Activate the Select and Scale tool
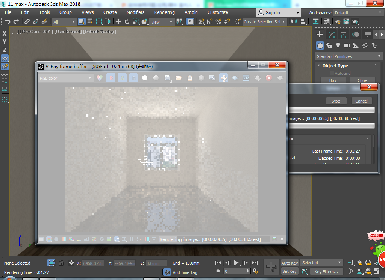The height and width of the screenshot is (280, 385). point(136,21)
